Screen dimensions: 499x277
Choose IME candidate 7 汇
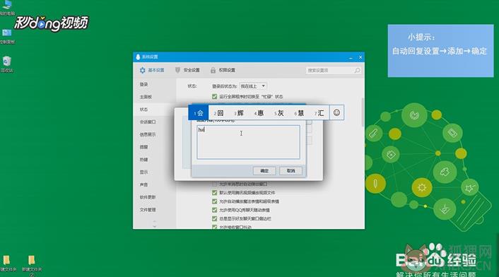(x=319, y=113)
